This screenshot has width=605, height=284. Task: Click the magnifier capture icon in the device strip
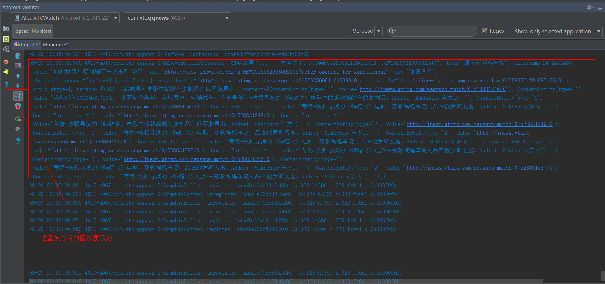click(6, 49)
